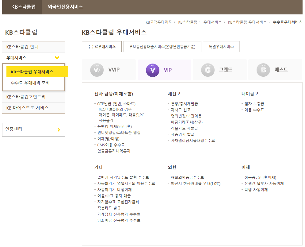The image size is (305, 247).
Task: Click 일반권 자기앞수표 발행 수수료 item
Action: tap(123, 178)
